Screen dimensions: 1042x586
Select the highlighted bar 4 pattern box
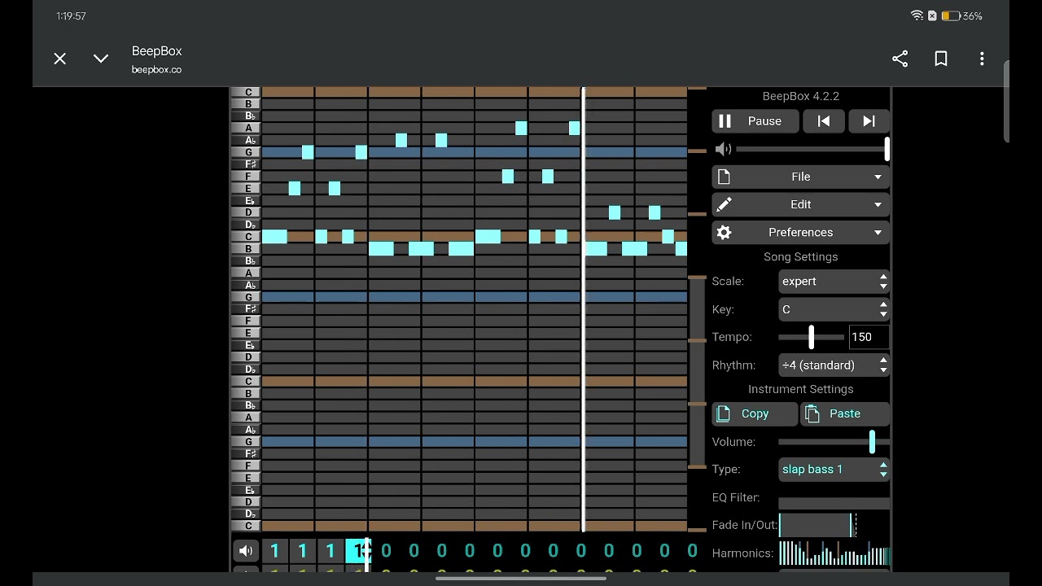pos(358,551)
